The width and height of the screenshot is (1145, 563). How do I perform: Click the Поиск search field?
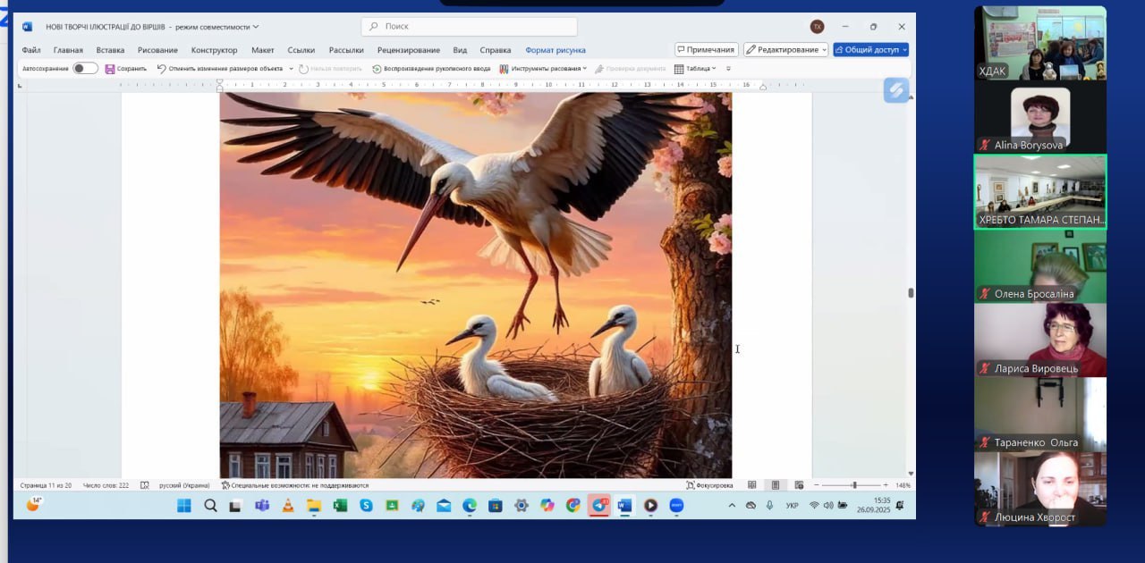click(x=470, y=27)
